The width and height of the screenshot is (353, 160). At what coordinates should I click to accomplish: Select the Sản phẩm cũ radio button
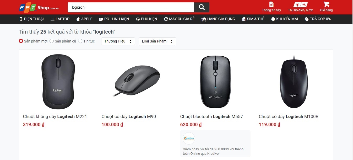pyautogui.click(x=51, y=41)
